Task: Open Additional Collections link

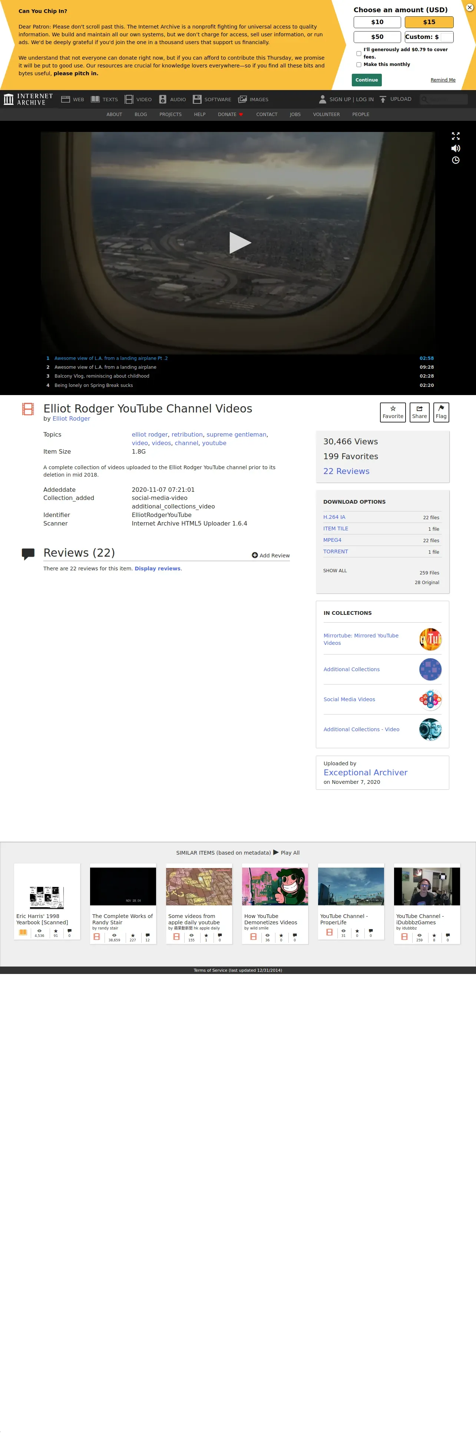Action: 352,670
